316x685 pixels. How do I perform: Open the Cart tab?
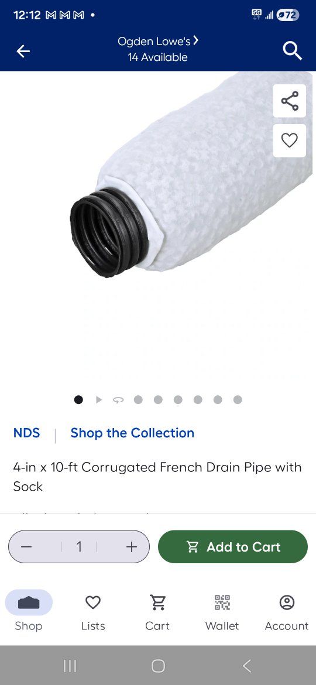coord(157,612)
